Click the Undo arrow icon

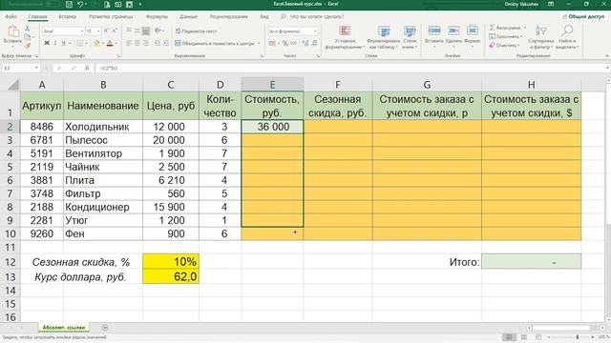(x=80, y=4)
